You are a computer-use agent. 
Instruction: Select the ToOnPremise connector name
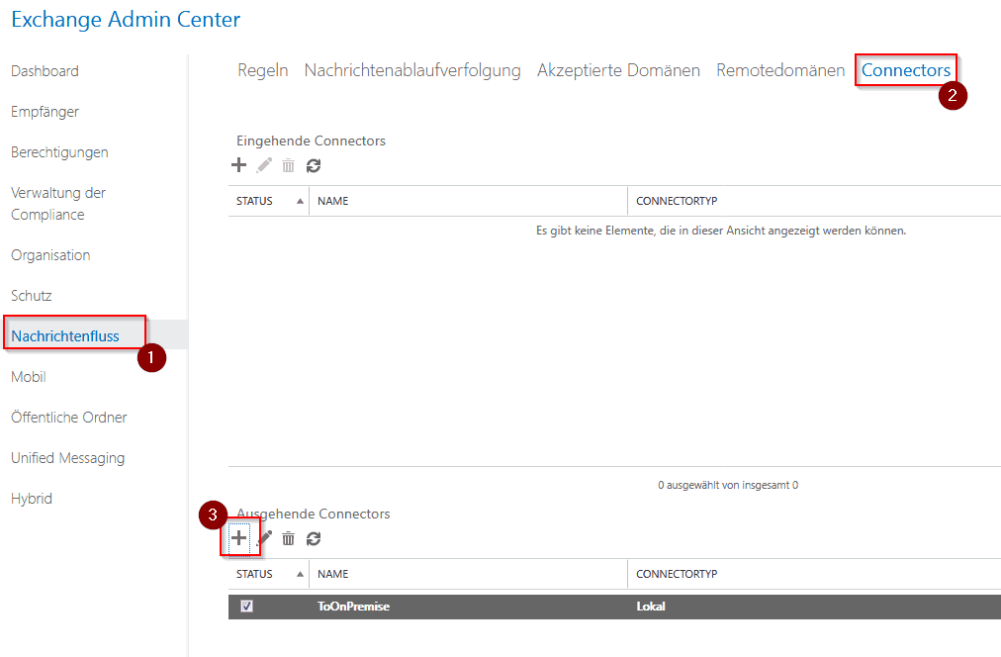353,607
